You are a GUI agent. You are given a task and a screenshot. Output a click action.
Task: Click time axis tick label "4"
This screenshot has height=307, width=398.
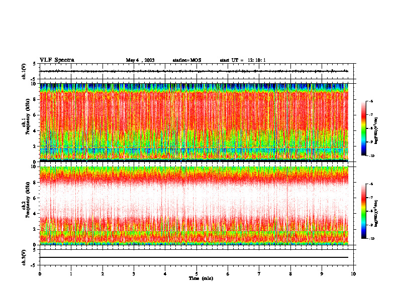pos(165,274)
